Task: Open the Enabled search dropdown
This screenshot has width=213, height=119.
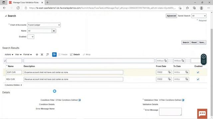Action: tap(31, 37)
